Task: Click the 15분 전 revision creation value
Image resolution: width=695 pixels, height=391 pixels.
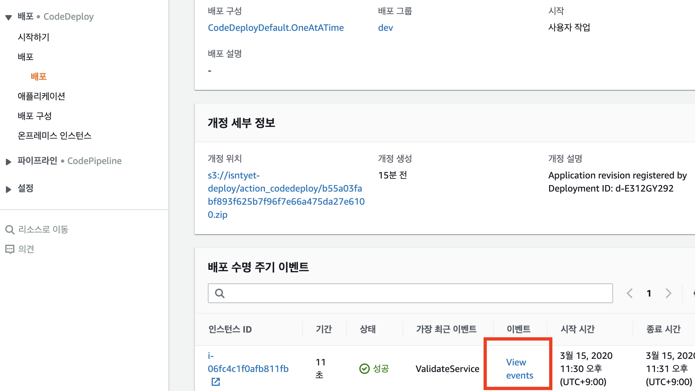Action: (392, 175)
